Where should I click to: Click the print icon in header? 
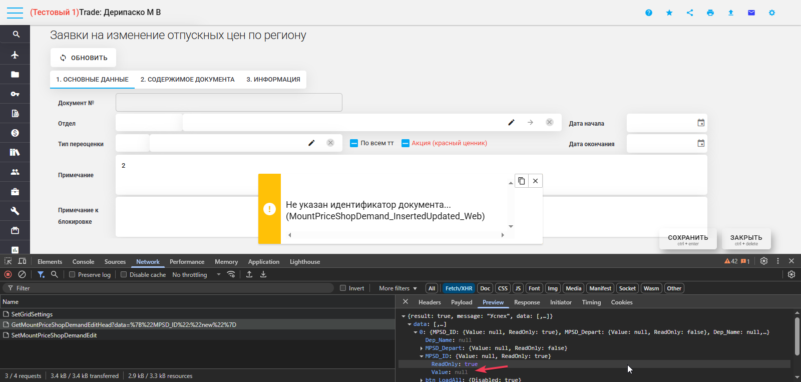point(710,13)
